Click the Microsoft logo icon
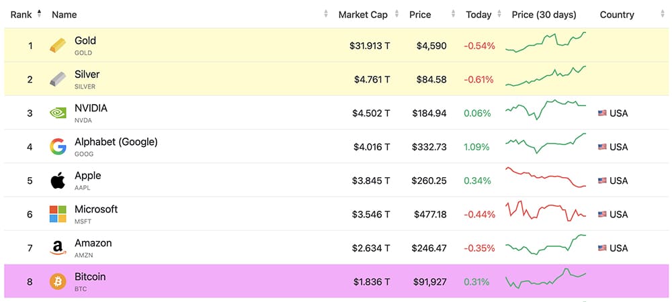672x302 pixels. click(58, 214)
